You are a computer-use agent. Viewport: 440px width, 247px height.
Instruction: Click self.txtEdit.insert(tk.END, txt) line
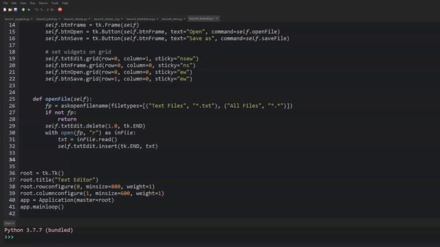[x=108, y=146]
